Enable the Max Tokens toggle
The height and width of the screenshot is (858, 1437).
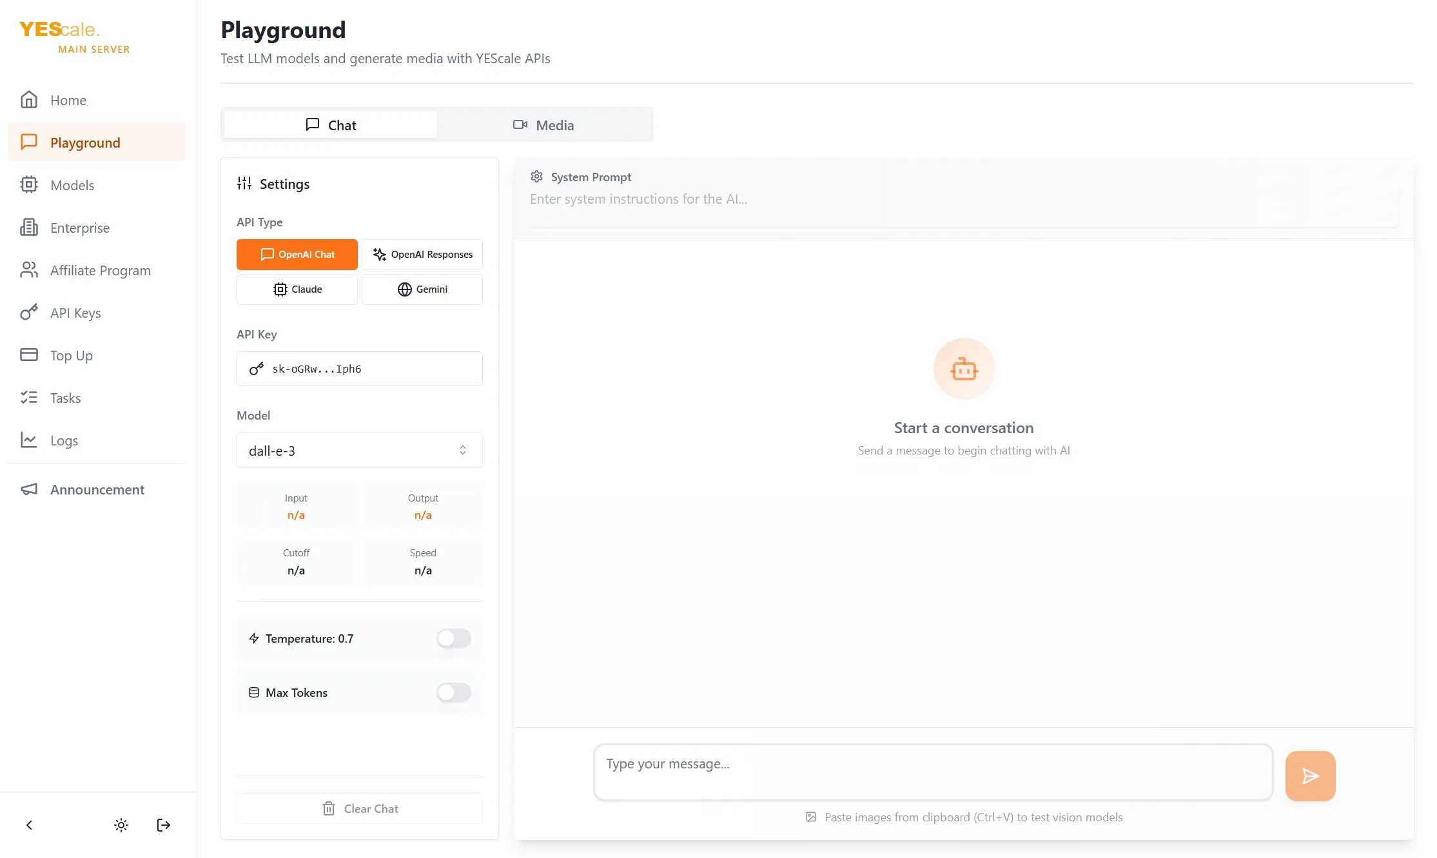(453, 693)
